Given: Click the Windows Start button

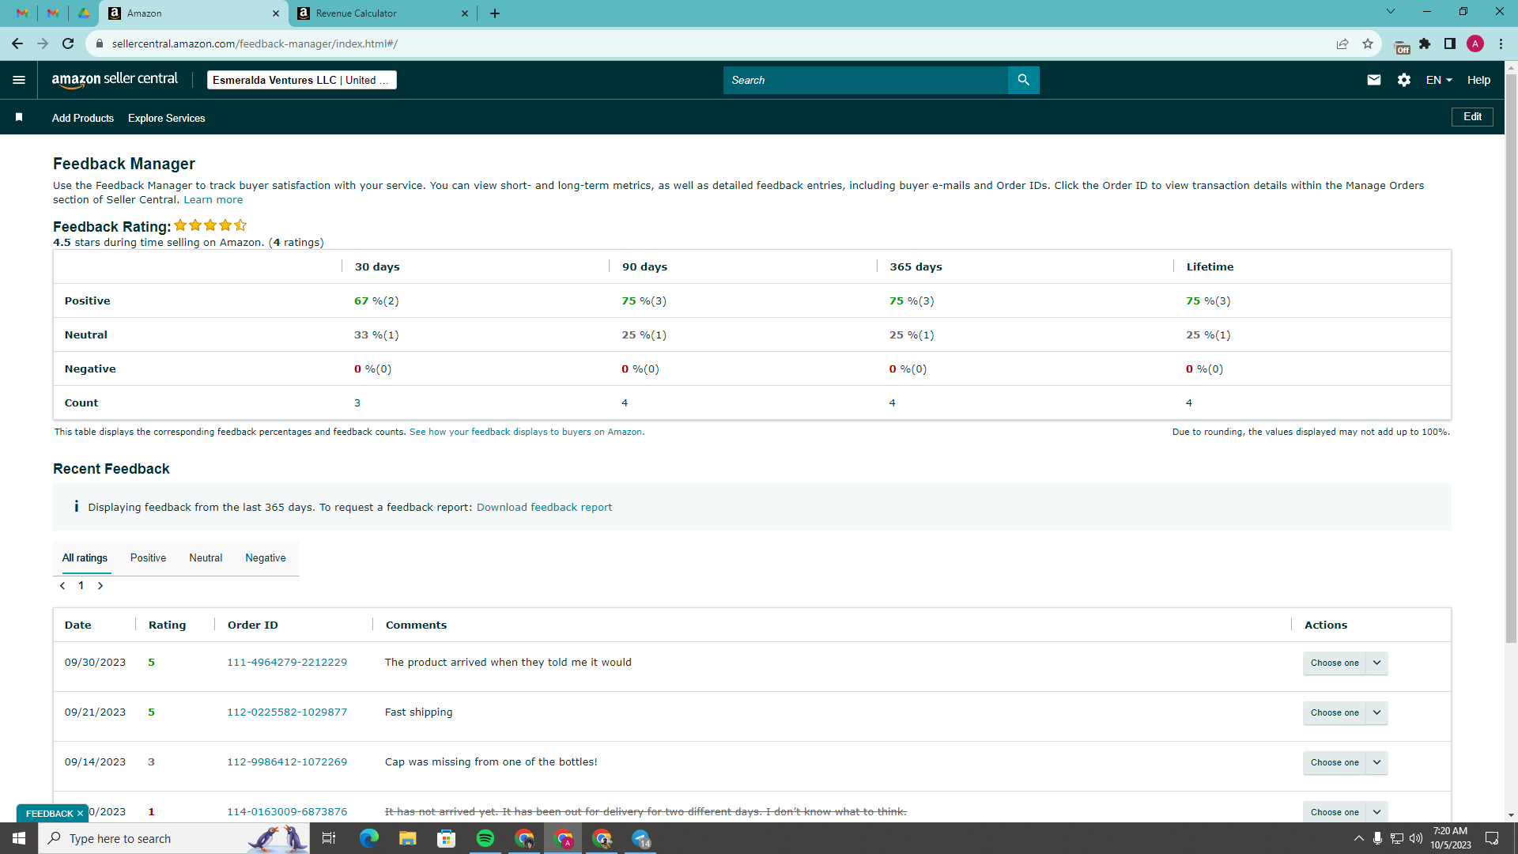Looking at the screenshot, I should coord(19,838).
